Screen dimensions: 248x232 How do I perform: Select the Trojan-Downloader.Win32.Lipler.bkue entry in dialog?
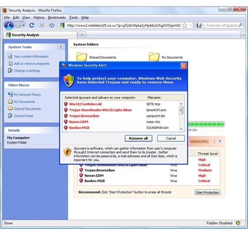(x=100, y=110)
